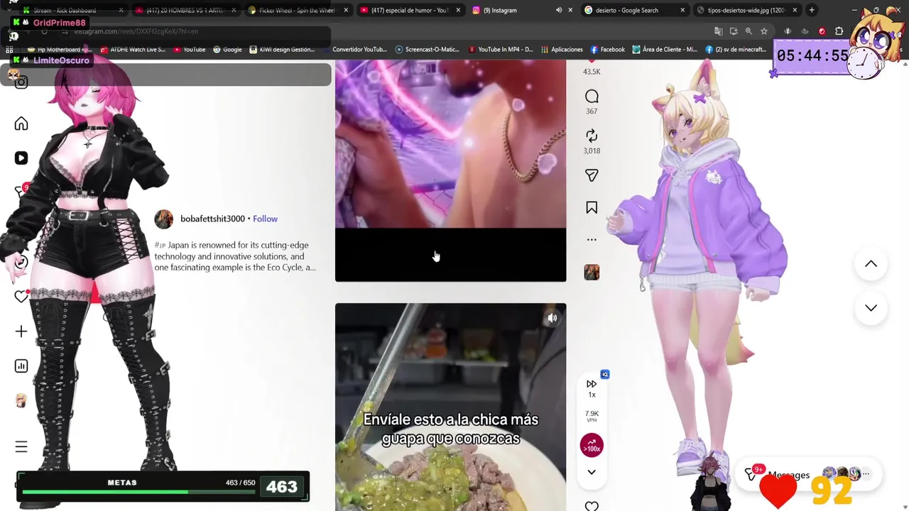Like the second reel with heart icon
This screenshot has width=909, height=511.
(592, 506)
